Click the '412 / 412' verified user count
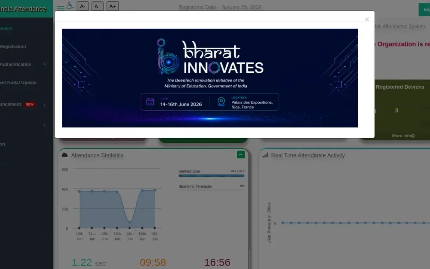 click(x=237, y=171)
